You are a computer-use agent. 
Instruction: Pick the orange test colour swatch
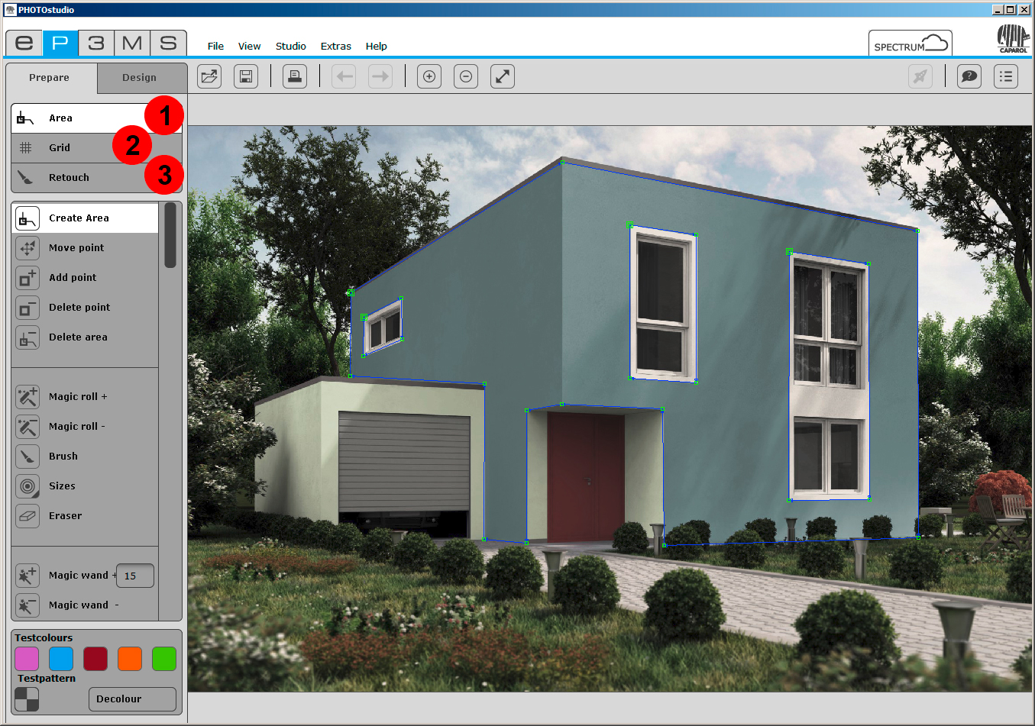[x=130, y=659]
